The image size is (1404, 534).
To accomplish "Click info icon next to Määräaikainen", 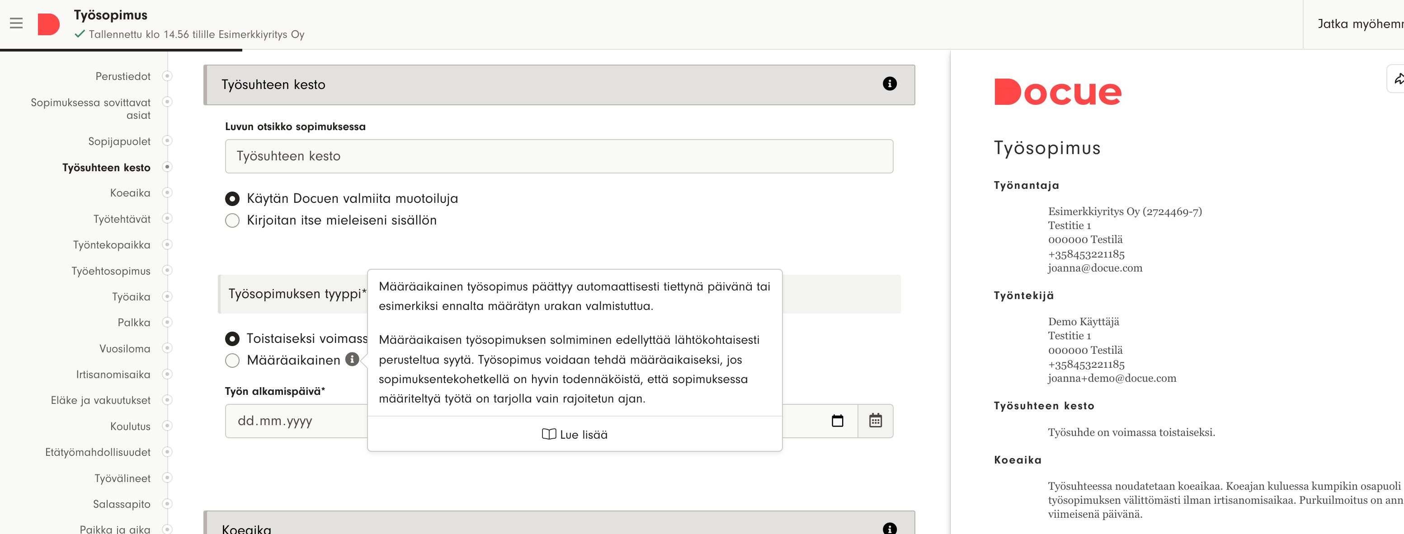I will click(x=352, y=359).
